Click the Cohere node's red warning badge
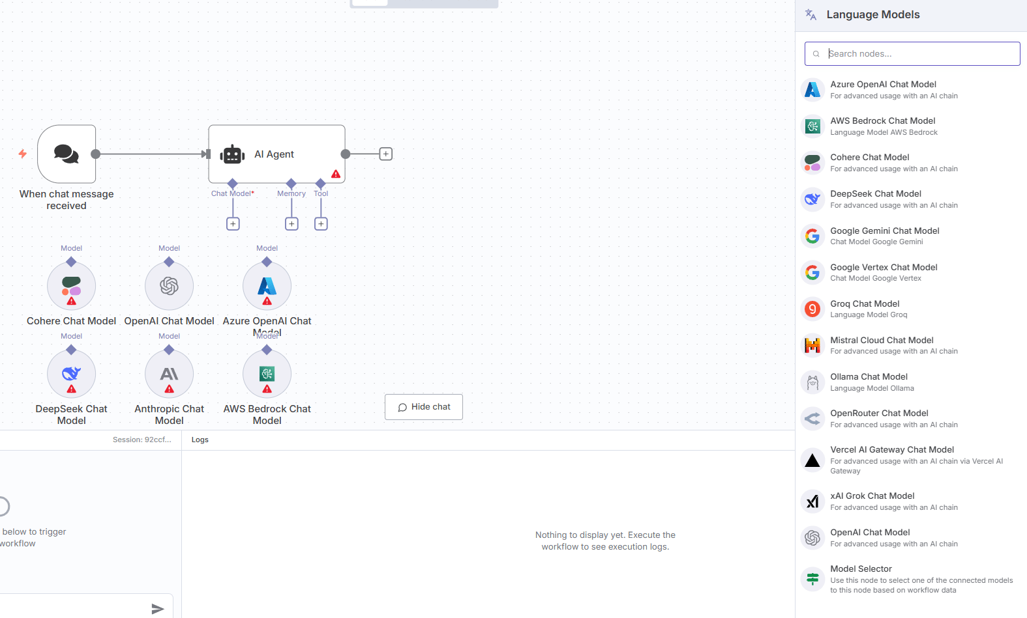Viewport: 1027px width, 618px height. [x=72, y=301]
